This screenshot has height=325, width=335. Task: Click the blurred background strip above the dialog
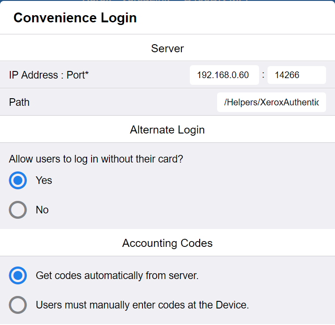[x=167, y=1]
